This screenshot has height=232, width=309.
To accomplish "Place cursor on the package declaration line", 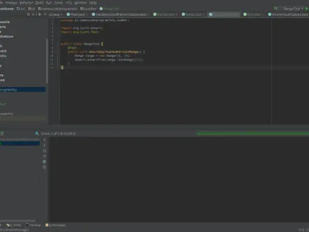I will (x=95, y=20).
